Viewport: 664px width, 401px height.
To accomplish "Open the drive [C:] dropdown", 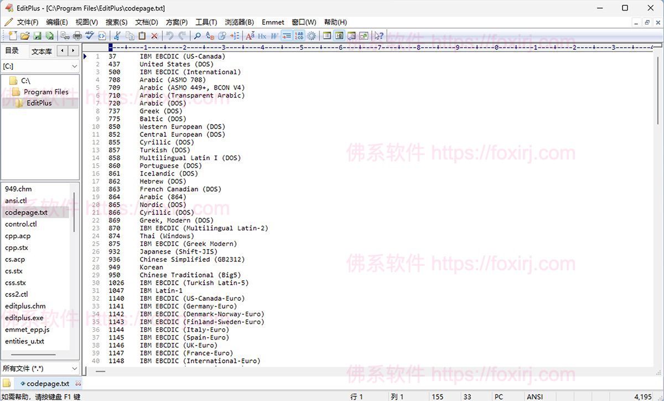I will click(40, 66).
